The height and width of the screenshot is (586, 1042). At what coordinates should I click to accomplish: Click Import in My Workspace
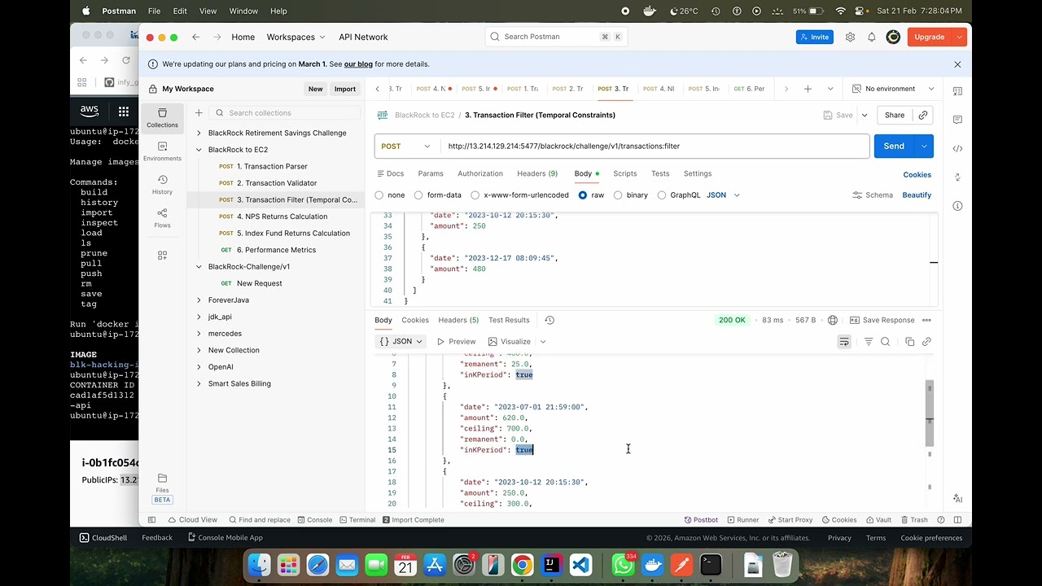345,89
